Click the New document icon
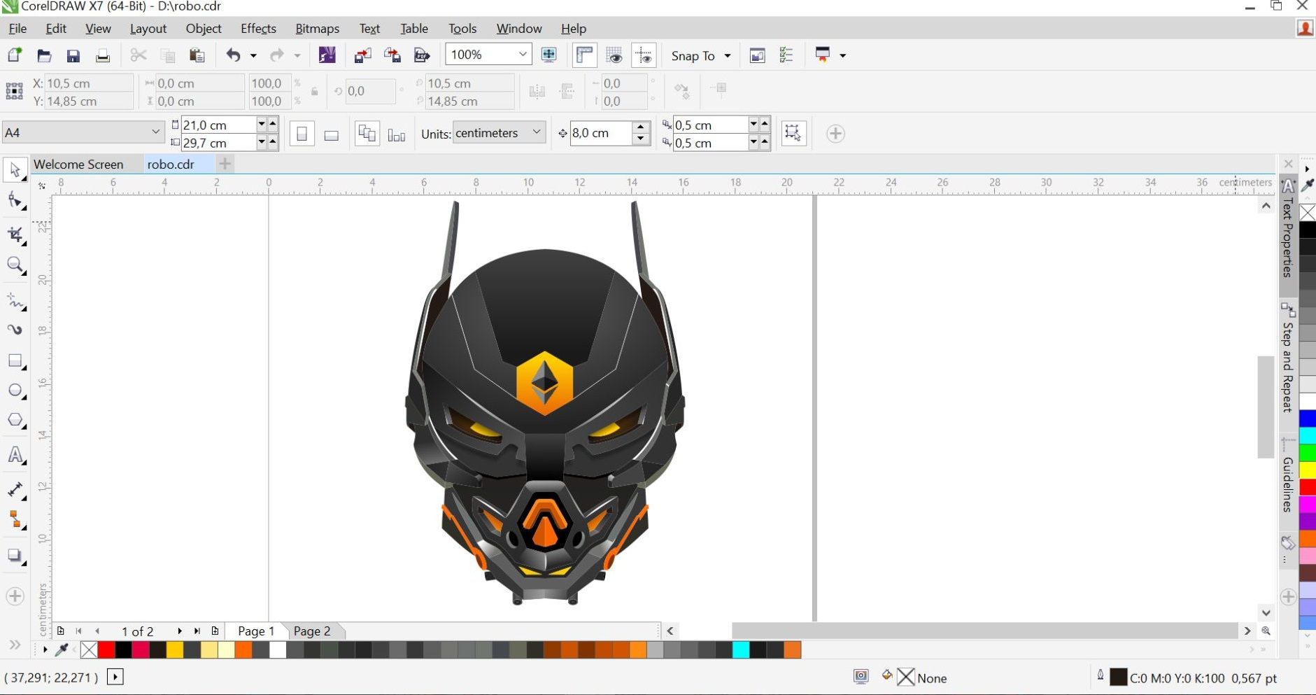The width and height of the screenshot is (1316, 695). 14,55
